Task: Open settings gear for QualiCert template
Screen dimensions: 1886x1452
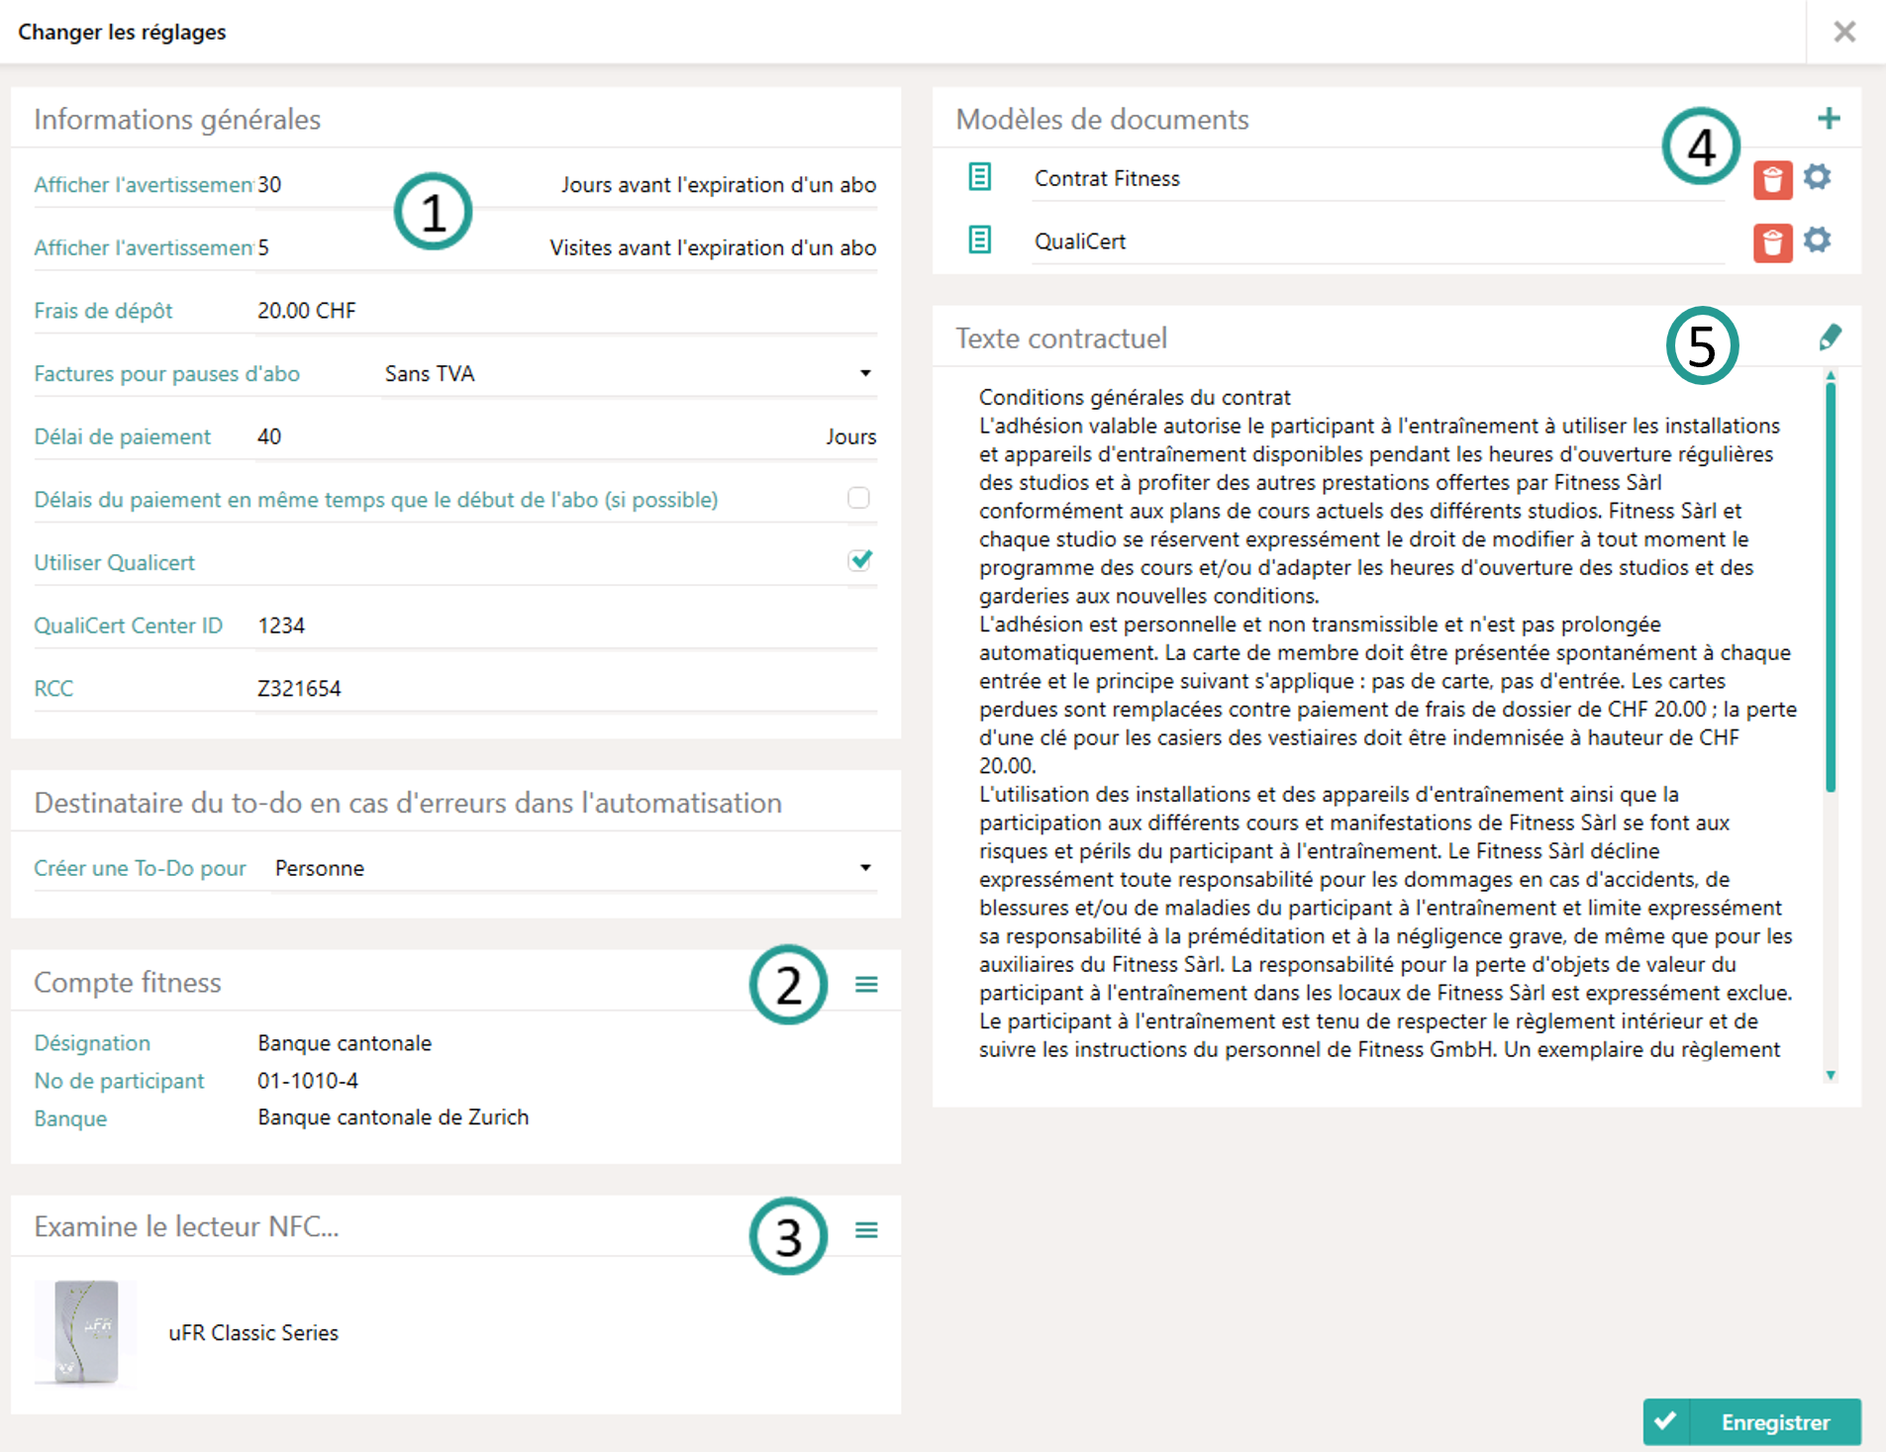Action: click(1817, 241)
